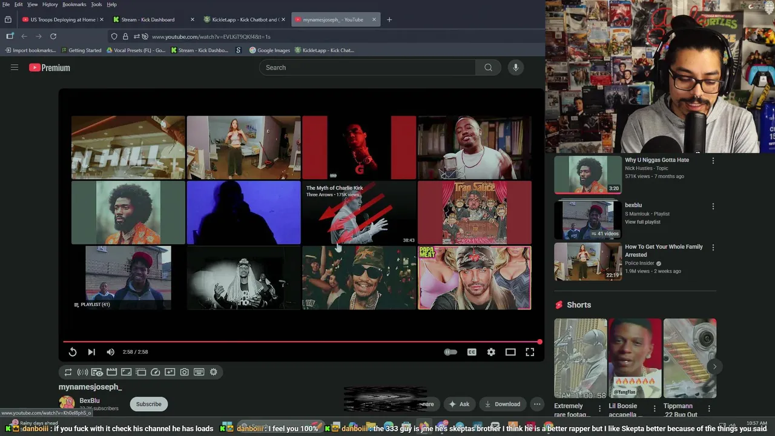Click the video filters sparkle icon

click(170, 372)
